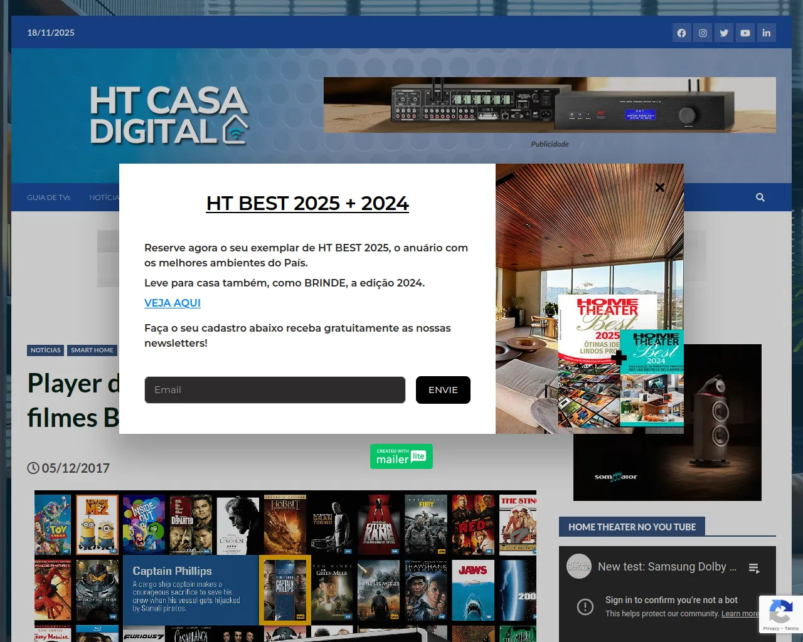The height and width of the screenshot is (642, 803).
Task: Open the search icon in the navigation bar
Action: [760, 197]
